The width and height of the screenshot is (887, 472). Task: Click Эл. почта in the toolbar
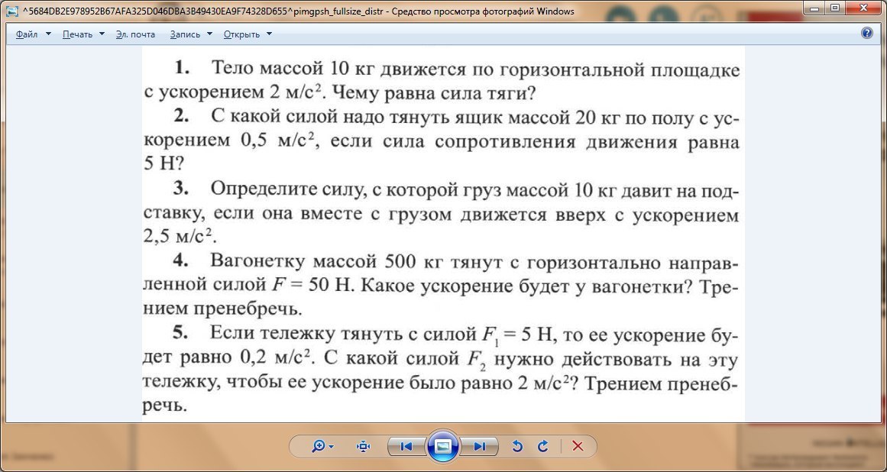pyautogui.click(x=135, y=34)
